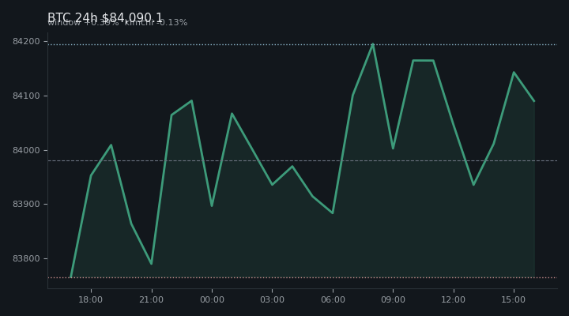This screenshot has height=316, width=569.
Task: Click the 03:00 time axis label
Action: (x=272, y=299)
